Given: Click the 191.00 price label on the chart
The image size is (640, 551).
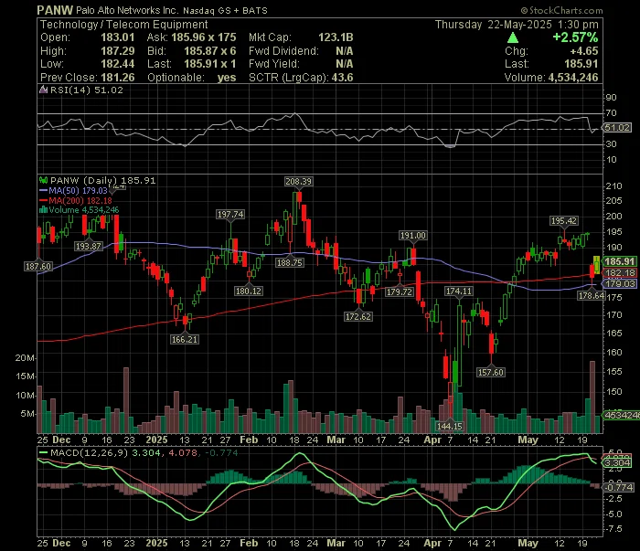Looking at the screenshot, I should coord(412,236).
